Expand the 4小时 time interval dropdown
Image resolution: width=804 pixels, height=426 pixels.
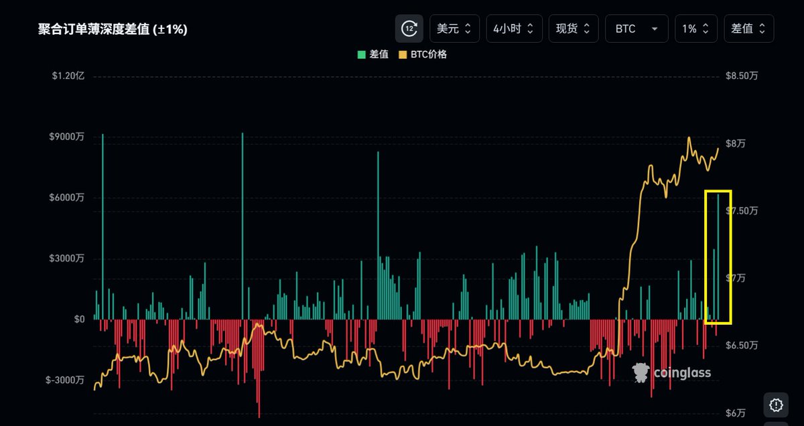514,29
